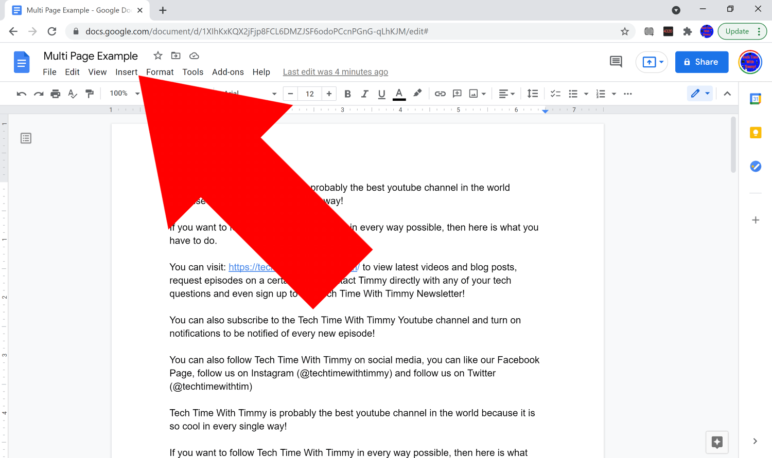Select the Paint format roller icon
The width and height of the screenshot is (772, 458).
click(x=90, y=94)
